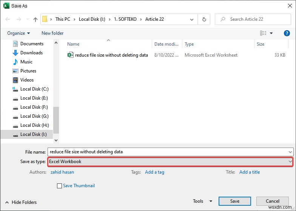Screen dimensions: 296x211
Task: Select Local Disk (I:) in sidebar
Action: pyautogui.click(x=27, y=134)
